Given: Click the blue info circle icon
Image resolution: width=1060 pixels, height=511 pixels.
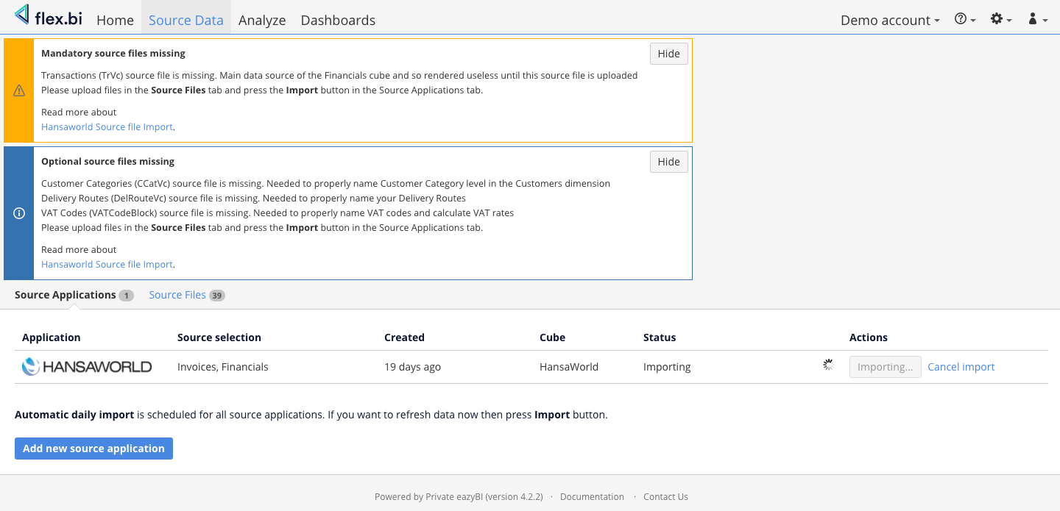Looking at the screenshot, I should tap(19, 213).
